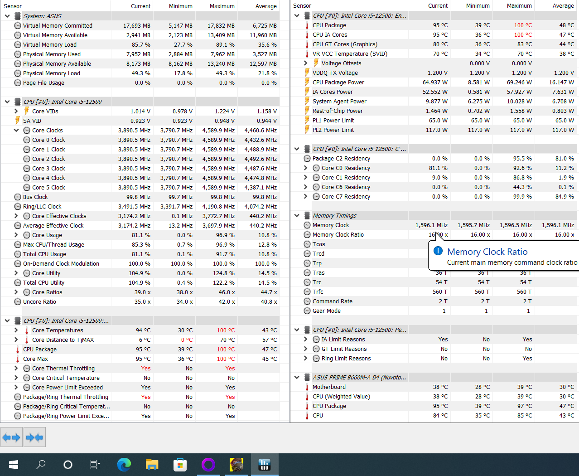Open Windows Start menu
This screenshot has width=579, height=476.
[x=14, y=465]
